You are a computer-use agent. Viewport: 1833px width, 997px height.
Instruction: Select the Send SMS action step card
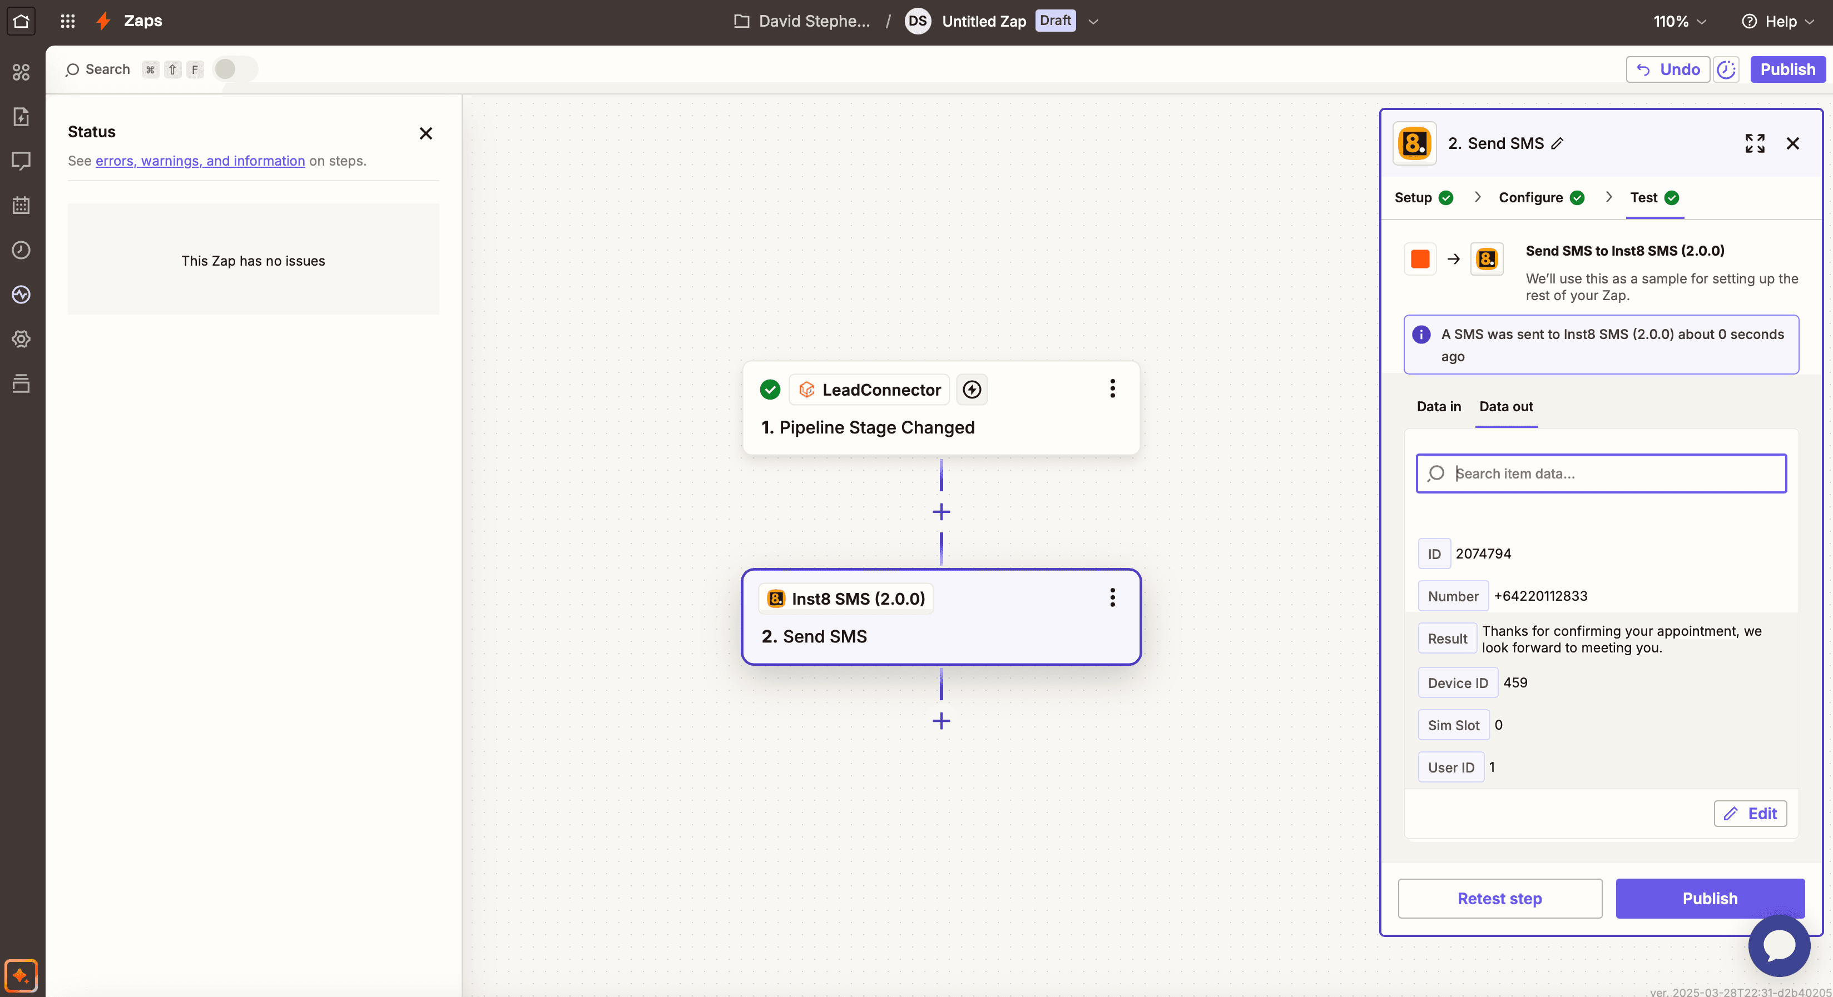[941, 617]
